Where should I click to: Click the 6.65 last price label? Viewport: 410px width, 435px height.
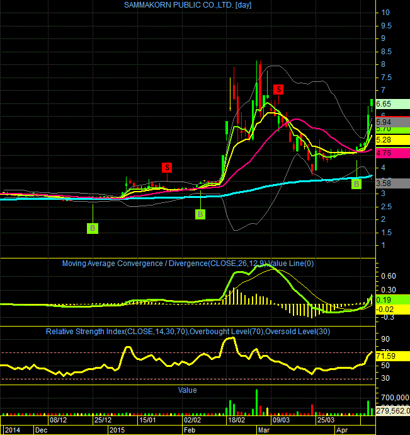pos(392,104)
